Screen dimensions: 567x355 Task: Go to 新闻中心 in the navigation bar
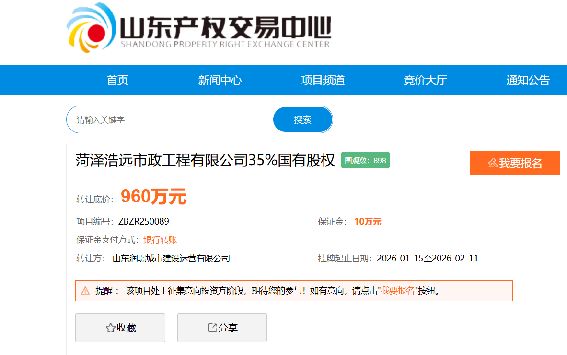tap(220, 80)
